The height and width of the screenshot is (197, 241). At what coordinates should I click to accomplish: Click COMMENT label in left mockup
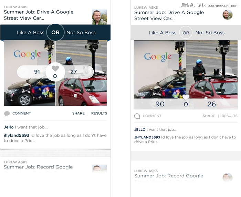pyautogui.click(x=22, y=113)
